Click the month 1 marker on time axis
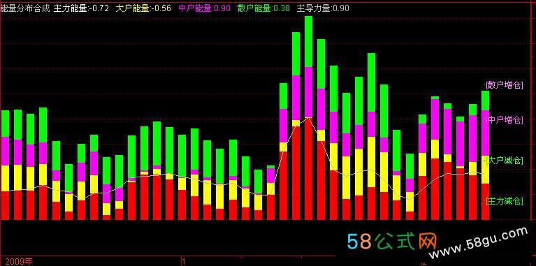 (x=183, y=262)
